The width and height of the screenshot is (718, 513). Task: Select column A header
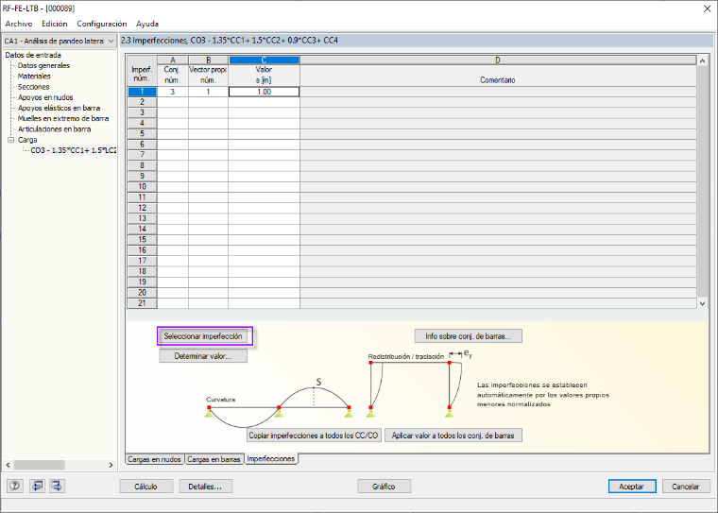click(x=173, y=60)
